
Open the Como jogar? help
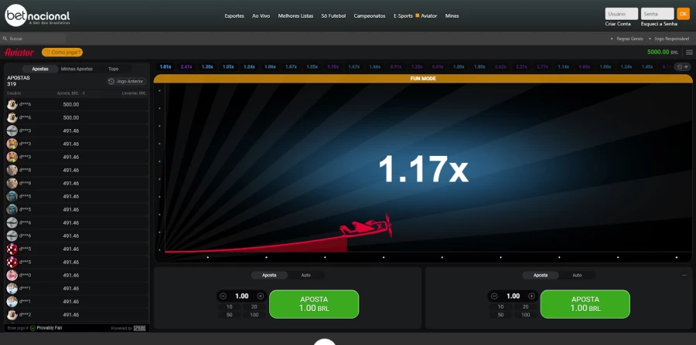pos(62,52)
